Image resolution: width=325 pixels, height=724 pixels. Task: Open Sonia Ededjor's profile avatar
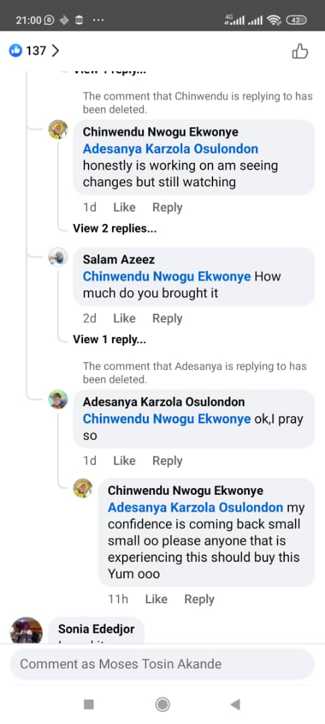pos(26,630)
